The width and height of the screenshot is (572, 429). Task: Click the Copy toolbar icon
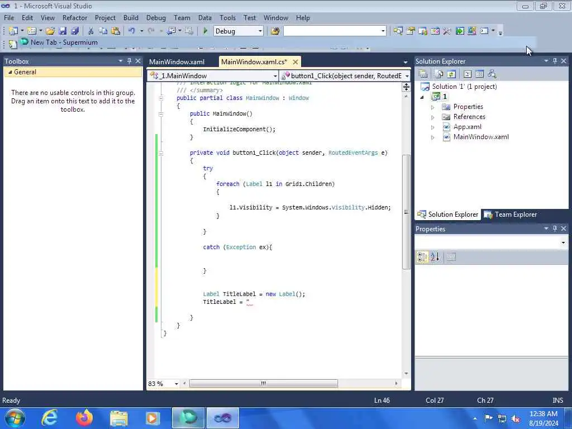click(x=103, y=31)
